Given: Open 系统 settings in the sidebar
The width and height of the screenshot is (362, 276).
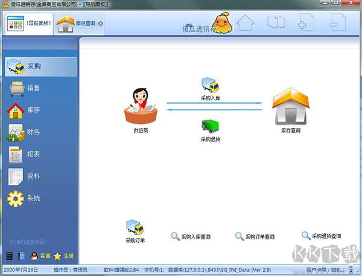Looking at the screenshot, I should [x=33, y=198].
